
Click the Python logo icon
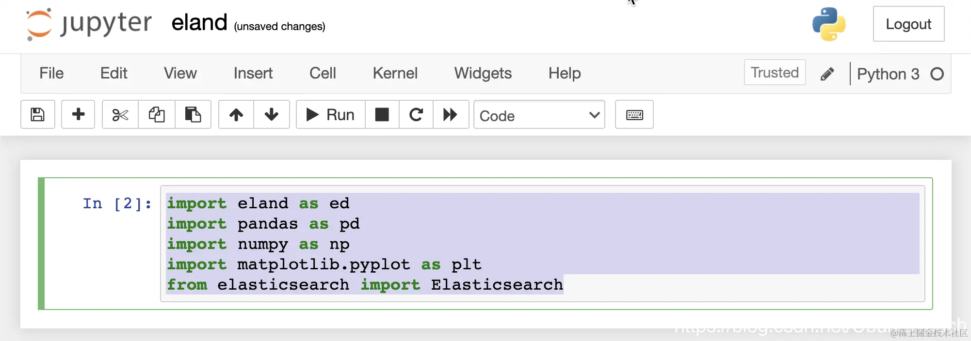(829, 24)
